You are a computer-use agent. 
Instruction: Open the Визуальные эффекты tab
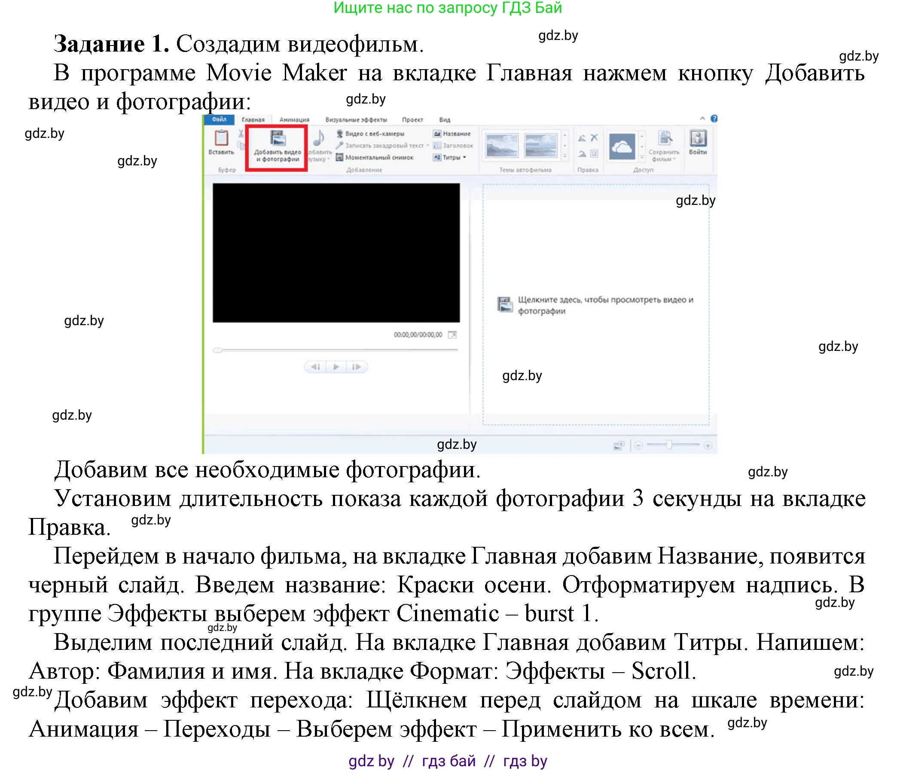(356, 120)
